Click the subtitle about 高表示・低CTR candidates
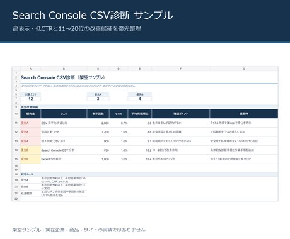Viewport: 290px width, 239px height. coord(77,28)
